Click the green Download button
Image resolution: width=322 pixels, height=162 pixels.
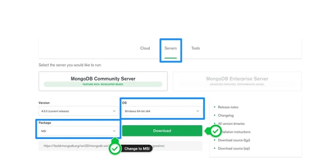coord(162,131)
